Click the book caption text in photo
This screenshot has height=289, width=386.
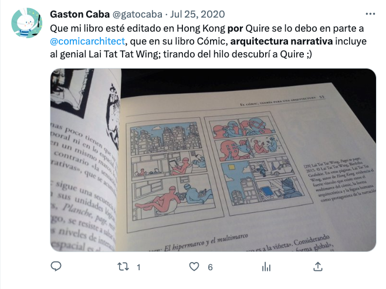pyautogui.click(x=340, y=179)
